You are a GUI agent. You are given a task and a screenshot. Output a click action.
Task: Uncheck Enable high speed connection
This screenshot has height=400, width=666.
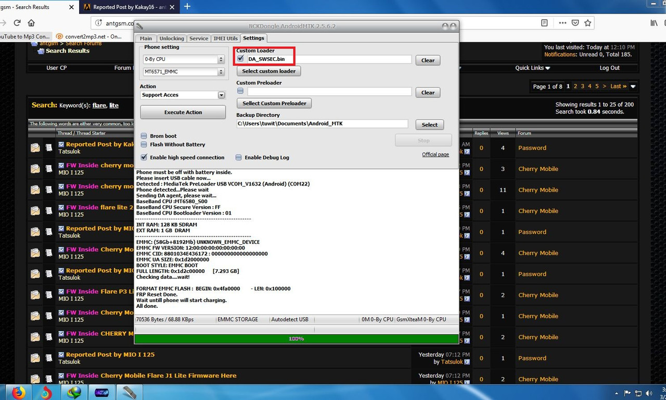[x=144, y=157]
